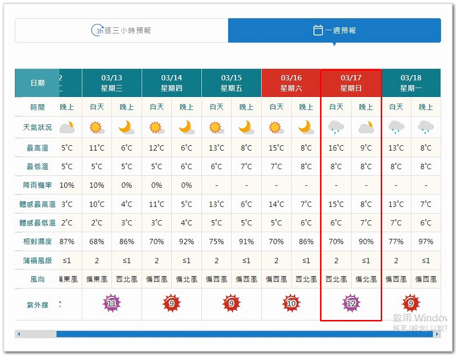
Task: Click the 97% humidity for 03/18 night
Action: tap(426, 242)
